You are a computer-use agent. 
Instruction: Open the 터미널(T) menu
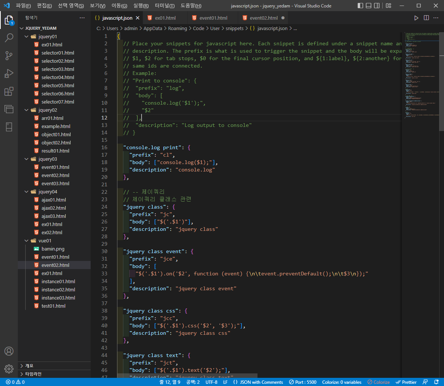[165, 6]
